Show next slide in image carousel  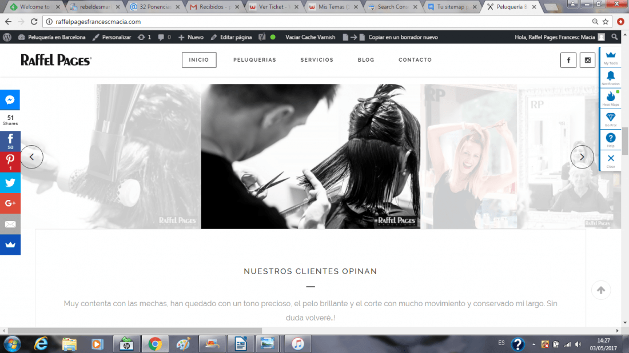point(582,157)
